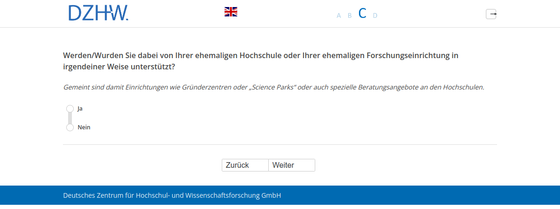Go back with the Zurück button
This screenshot has height=209, width=560.
245,165
